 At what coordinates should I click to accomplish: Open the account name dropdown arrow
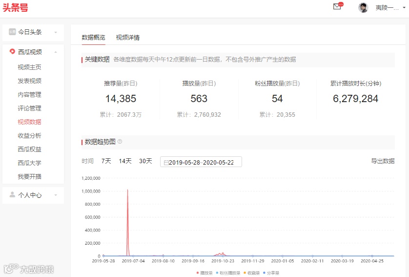pos(404,7)
